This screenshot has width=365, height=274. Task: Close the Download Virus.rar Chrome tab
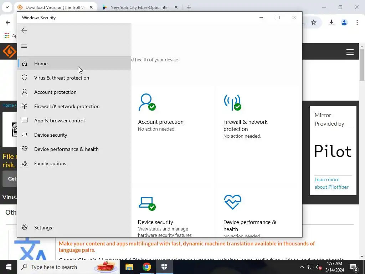[91, 7]
